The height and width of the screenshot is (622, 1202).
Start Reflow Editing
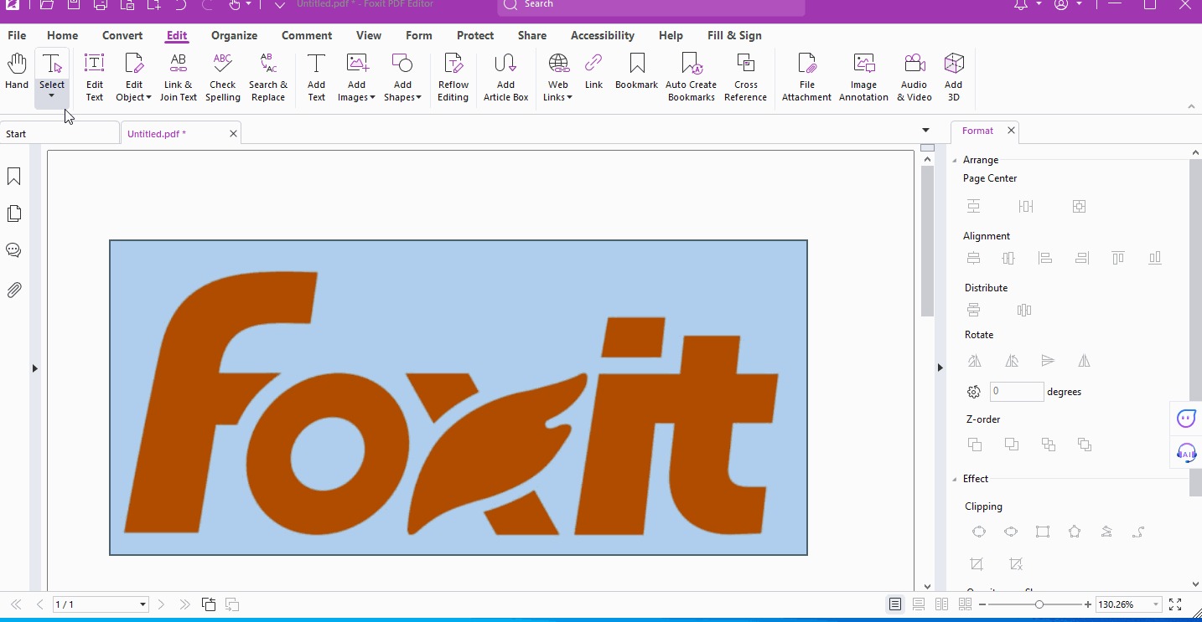[x=453, y=78]
